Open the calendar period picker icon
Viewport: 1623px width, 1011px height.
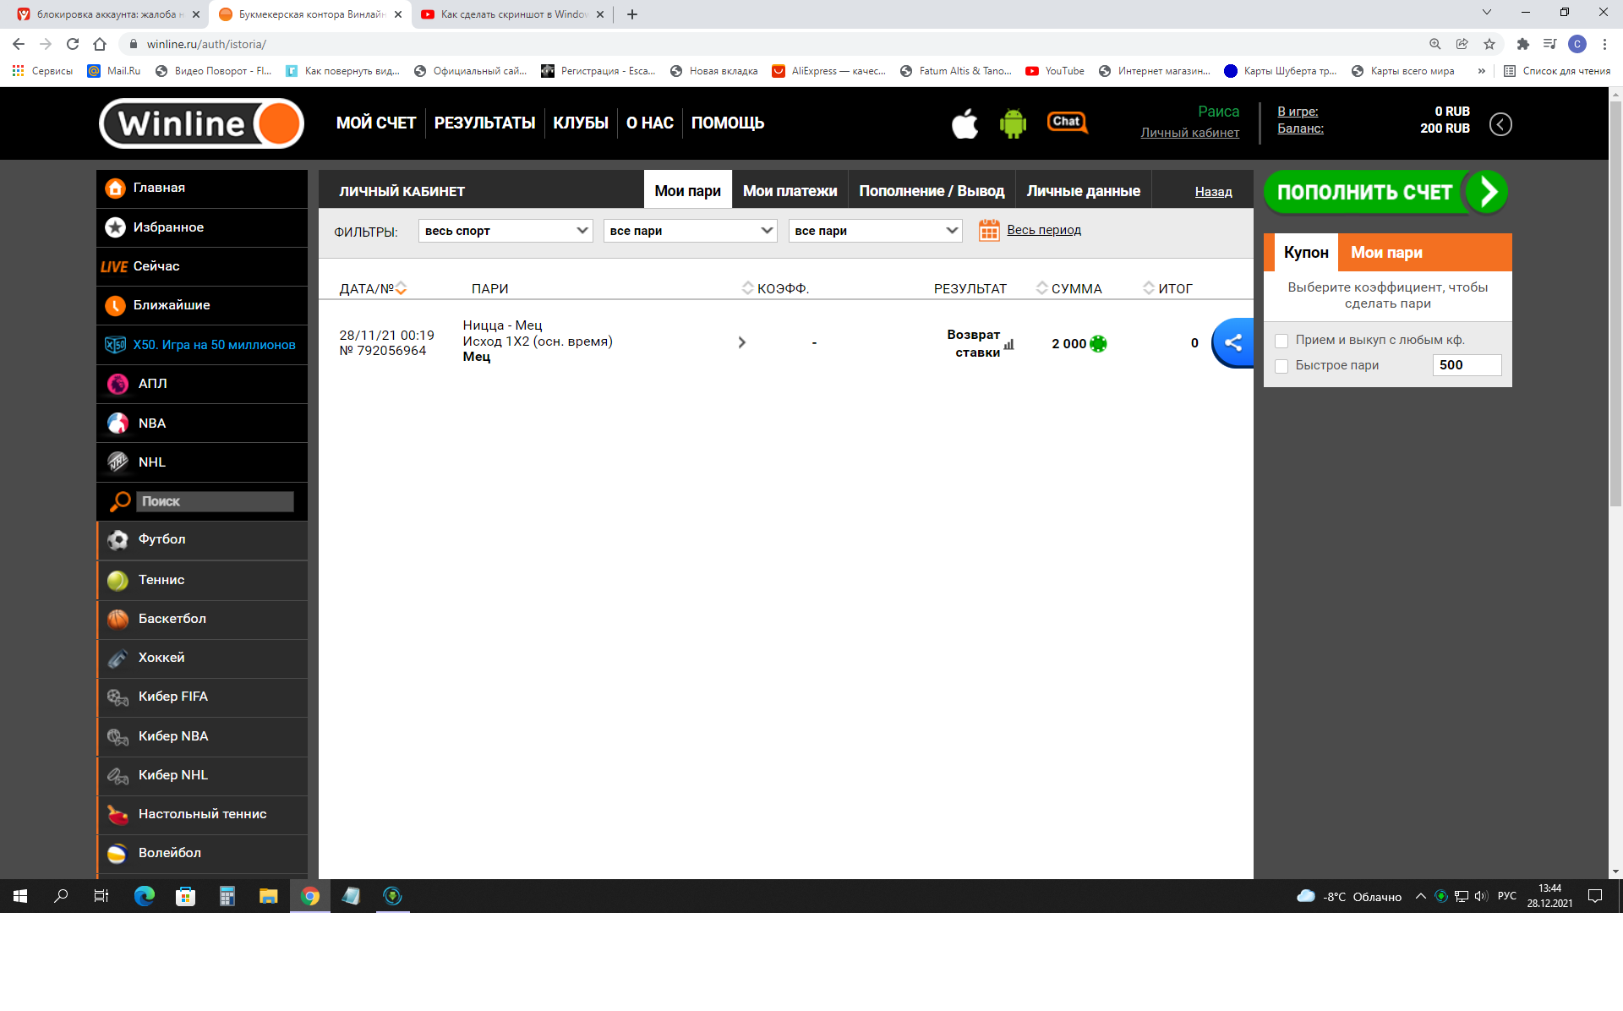point(989,230)
